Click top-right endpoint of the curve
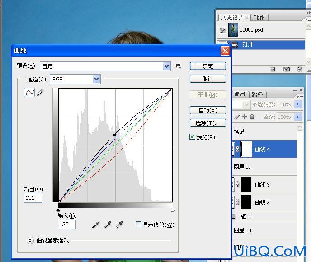The height and width of the screenshot is (262, 311). pyautogui.click(x=171, y=89)
